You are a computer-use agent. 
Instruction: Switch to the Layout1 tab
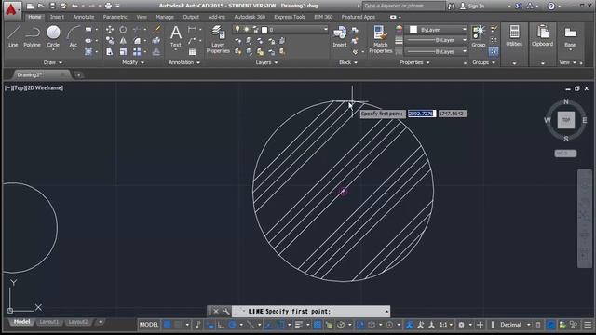(49, 322)
